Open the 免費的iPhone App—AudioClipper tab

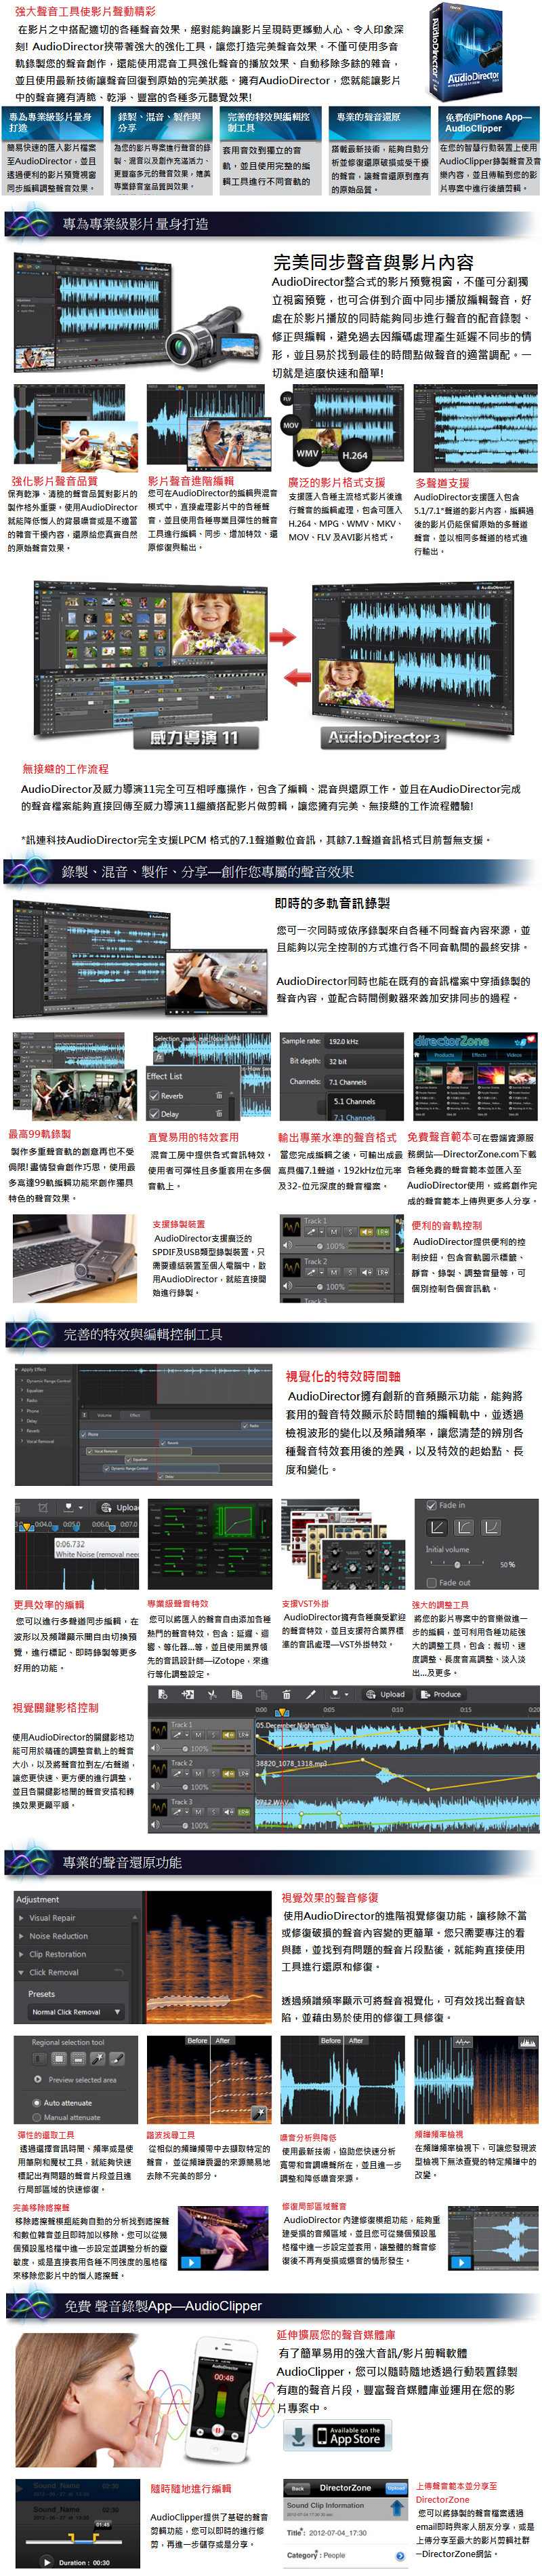point(488,123)
